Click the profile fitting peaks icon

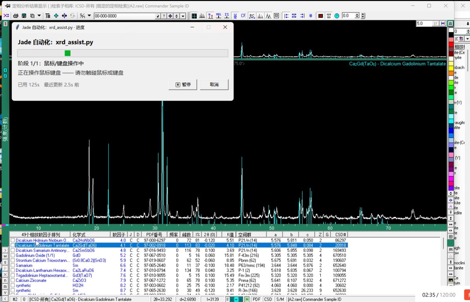(x=268, y=16)
